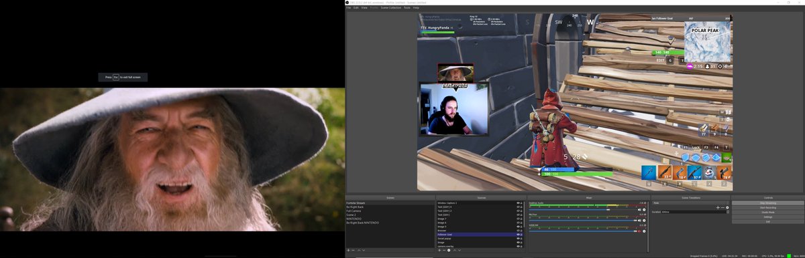This screenshot has width=805, height=258.
Task: Toggle visibility of Social popup source
Action: click(x=518, y=239)
